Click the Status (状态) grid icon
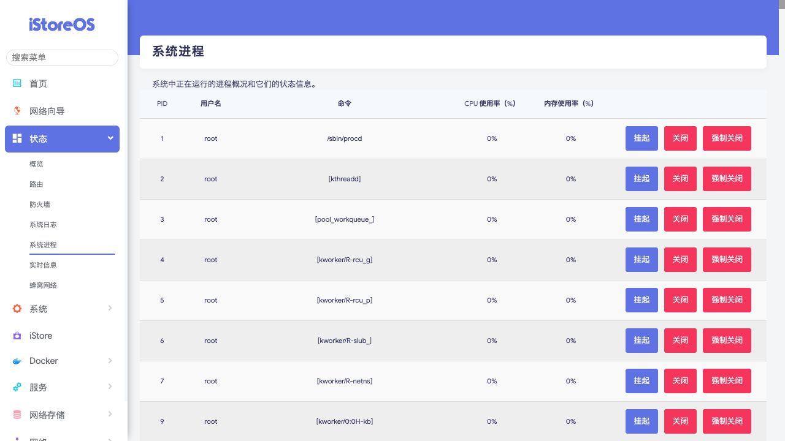Viewport: 785px width, 441px height. point(17,138)
